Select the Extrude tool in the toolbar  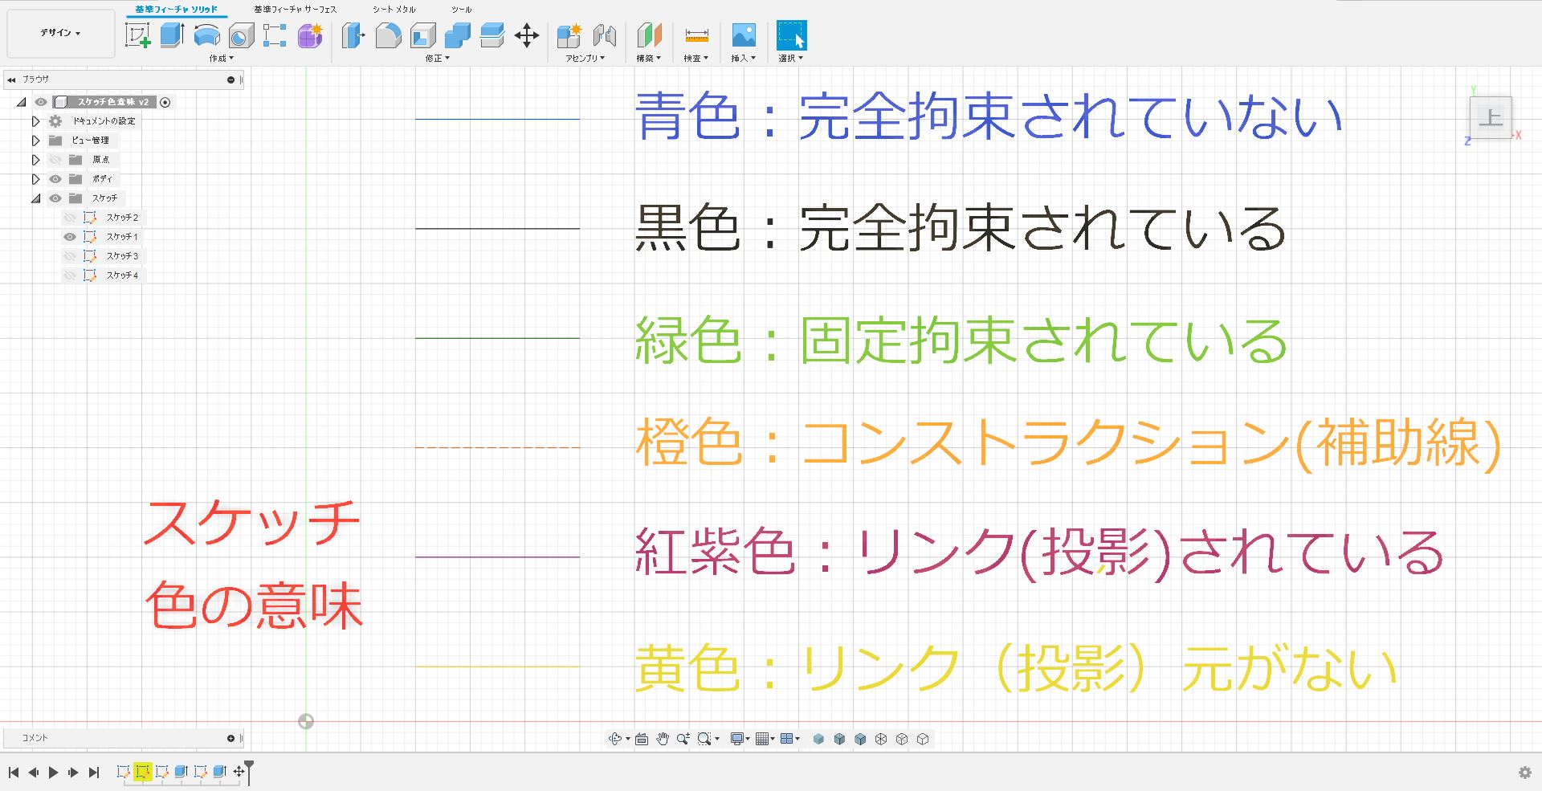[173, 35]
